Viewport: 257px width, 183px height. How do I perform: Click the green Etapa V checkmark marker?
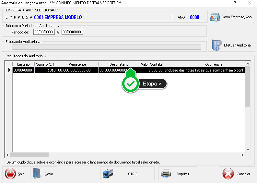click(x=131, y=84)
